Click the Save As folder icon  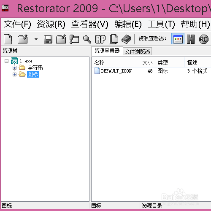(x=61, y=39)
